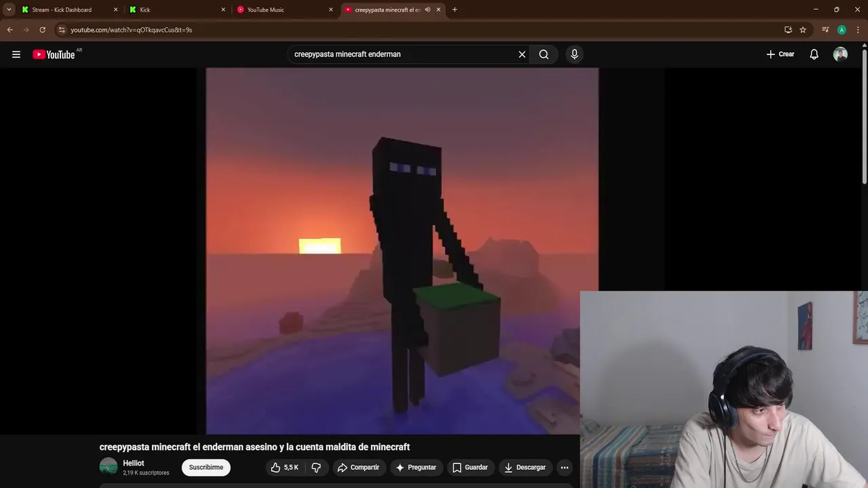Clear the search box with the X icon
The width and height of the screenshot is (868, 488).
click(522, 54)
